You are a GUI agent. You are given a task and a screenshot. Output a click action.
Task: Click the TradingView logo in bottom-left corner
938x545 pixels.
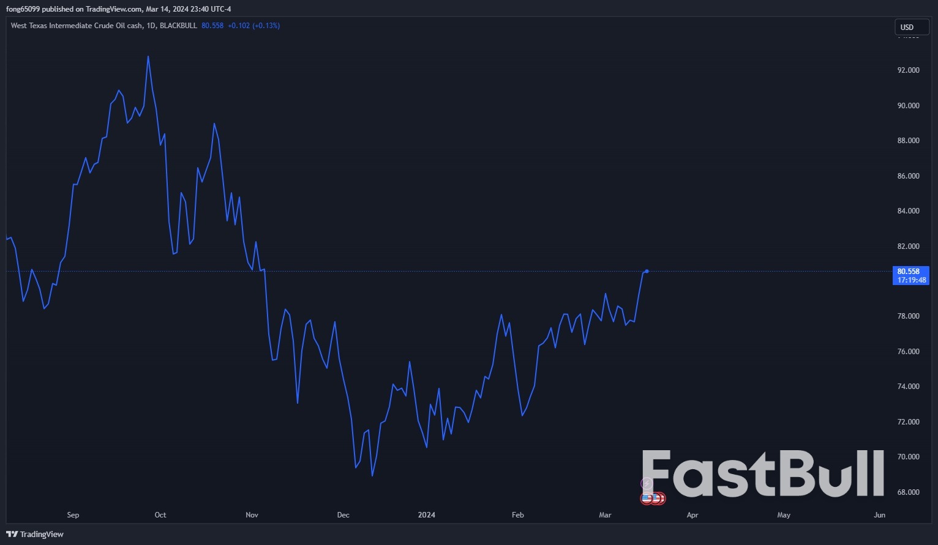(35, 534)
